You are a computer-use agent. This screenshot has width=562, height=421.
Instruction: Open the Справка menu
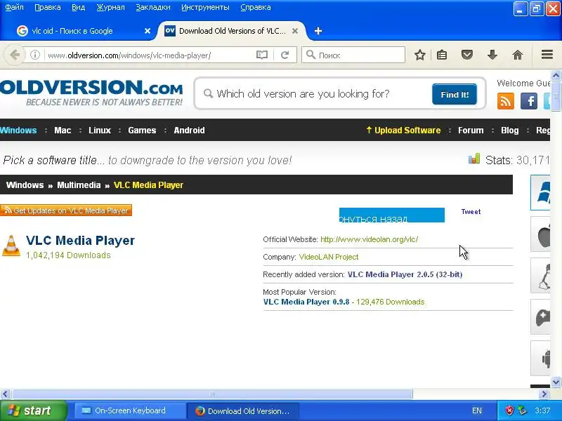click(x=256, y=7)
